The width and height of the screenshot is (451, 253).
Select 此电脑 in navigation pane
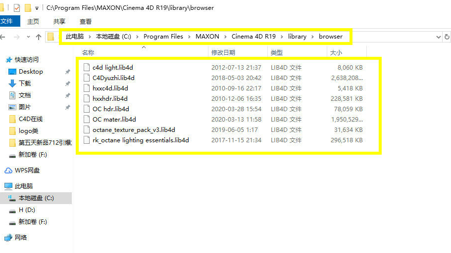click(24, 186)
